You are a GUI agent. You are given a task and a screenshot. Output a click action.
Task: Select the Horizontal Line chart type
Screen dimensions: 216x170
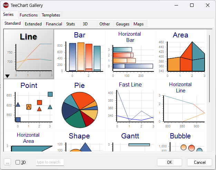181,105
